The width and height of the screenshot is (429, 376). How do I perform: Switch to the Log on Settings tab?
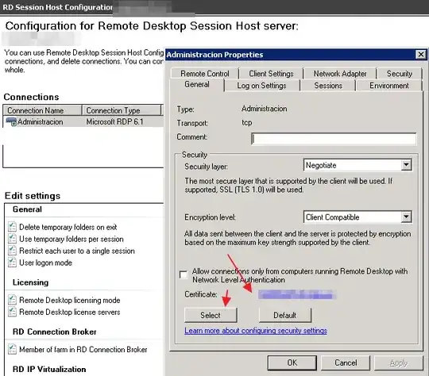(261, 86)
